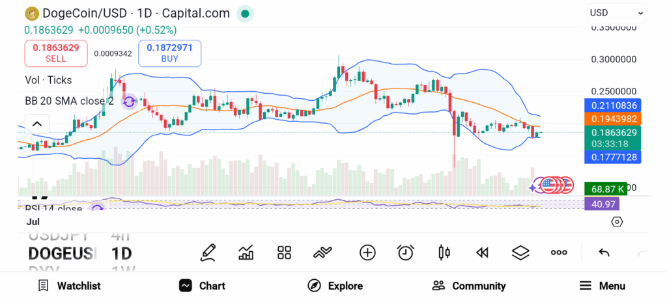Open object tree layers icon
This screenshot has height=300, width=667.
pyautogui.click(x=520, y=252)
